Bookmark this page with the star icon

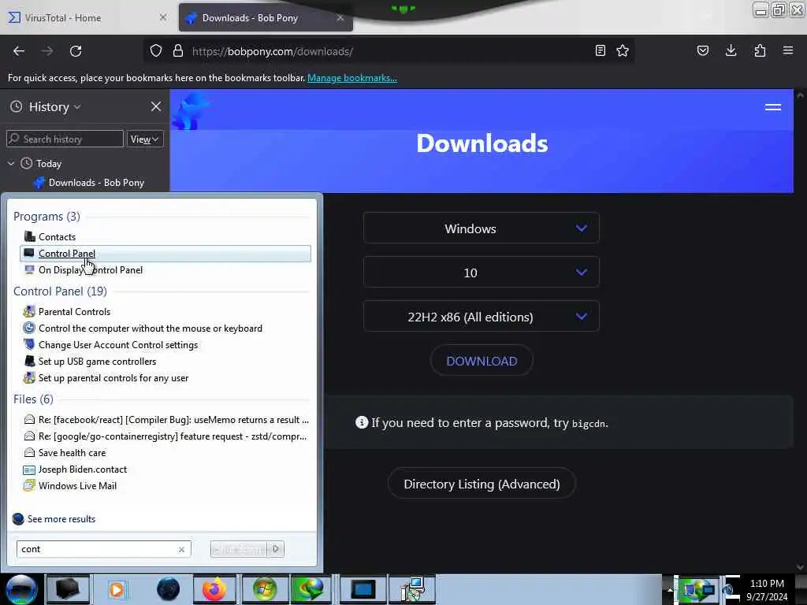click(623, 50)
